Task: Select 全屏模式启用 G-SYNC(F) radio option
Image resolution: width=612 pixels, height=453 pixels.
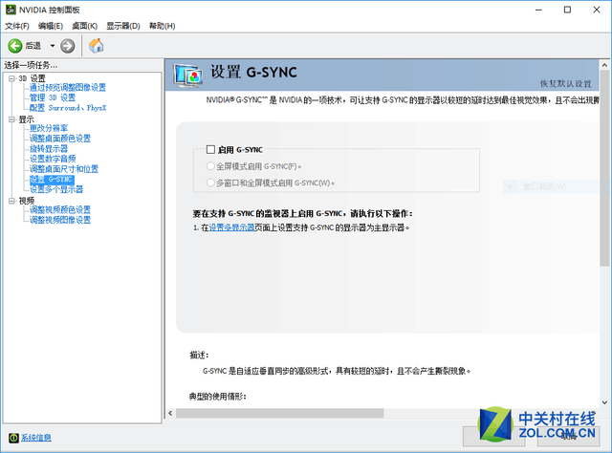Action: 210,166
